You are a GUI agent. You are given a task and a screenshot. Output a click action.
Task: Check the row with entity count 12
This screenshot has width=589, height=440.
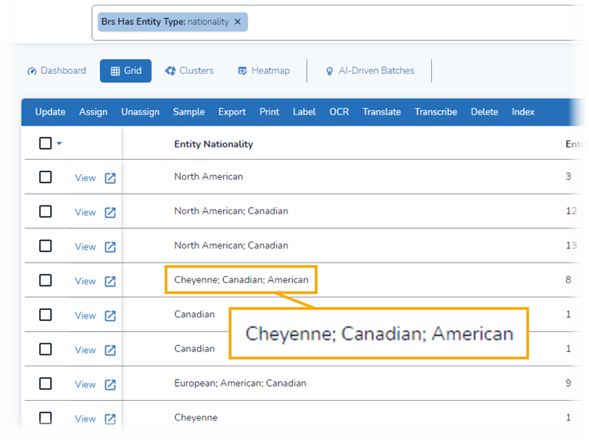point(46,212)
